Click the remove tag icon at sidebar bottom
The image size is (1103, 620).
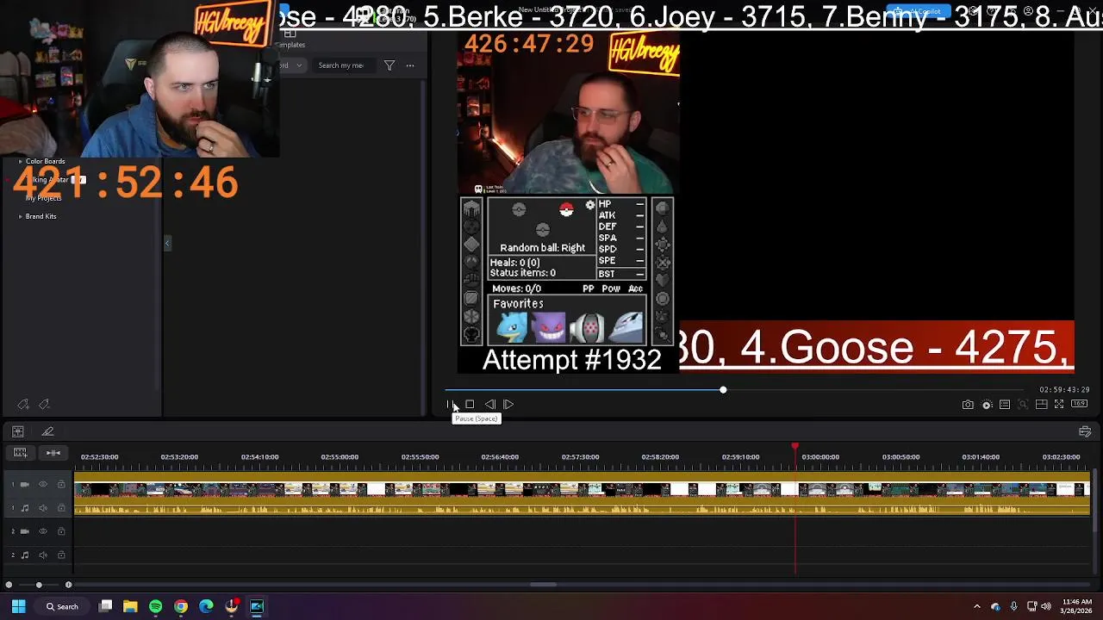[x=44, y=405]
